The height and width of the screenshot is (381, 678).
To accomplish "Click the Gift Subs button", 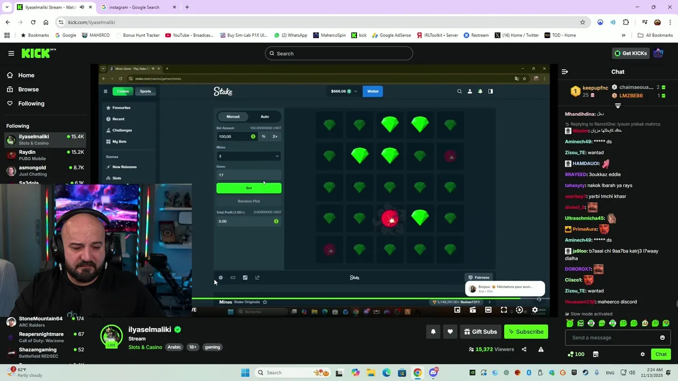I will [x=480, y=332].
